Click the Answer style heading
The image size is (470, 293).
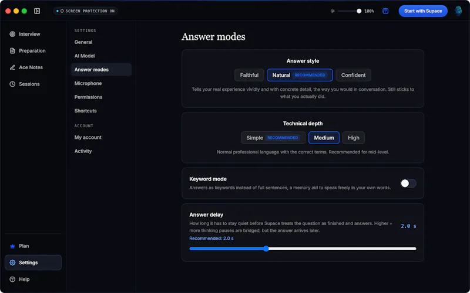(303, 61)
